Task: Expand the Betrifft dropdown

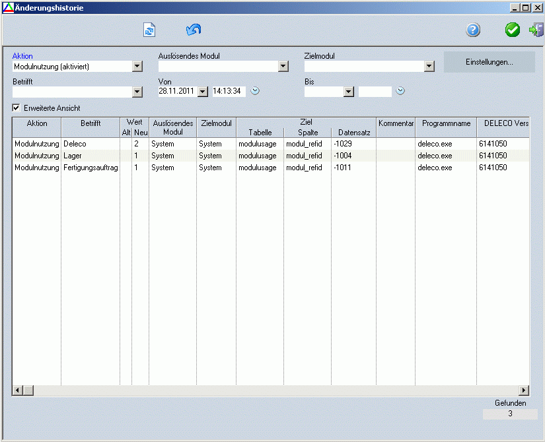Action: [x=137, y=92]
